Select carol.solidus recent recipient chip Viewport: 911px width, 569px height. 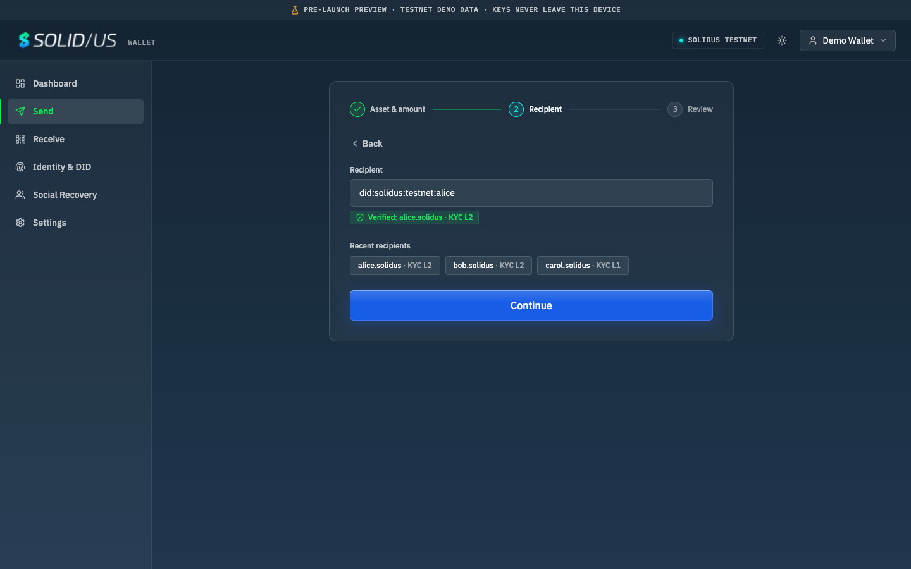coord(583,266)
